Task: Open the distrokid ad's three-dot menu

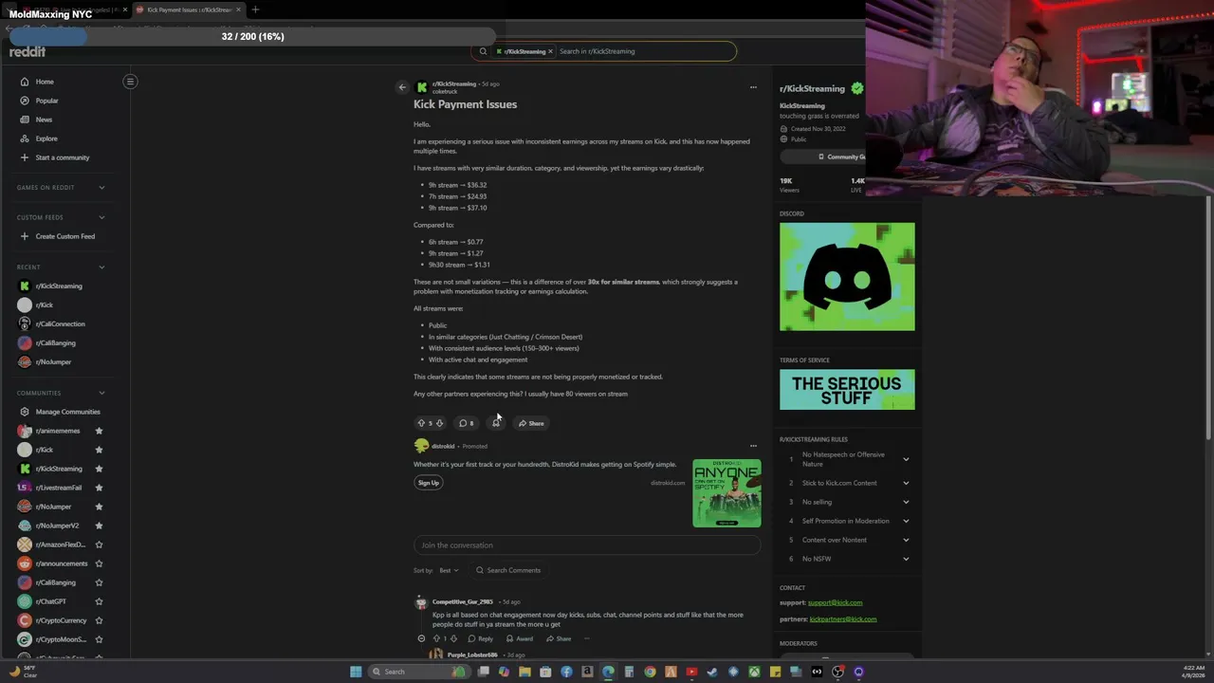Action: click(x=753, y=446)
